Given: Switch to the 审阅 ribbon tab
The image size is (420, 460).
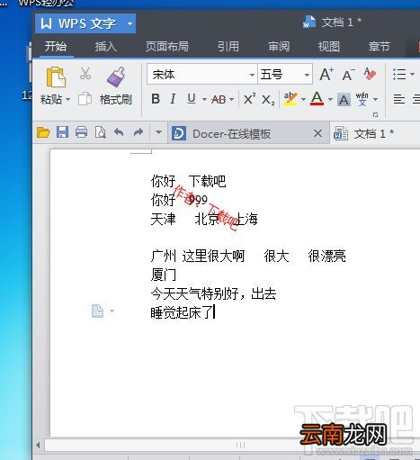Looking at the screenshot, I should point(279,47).
